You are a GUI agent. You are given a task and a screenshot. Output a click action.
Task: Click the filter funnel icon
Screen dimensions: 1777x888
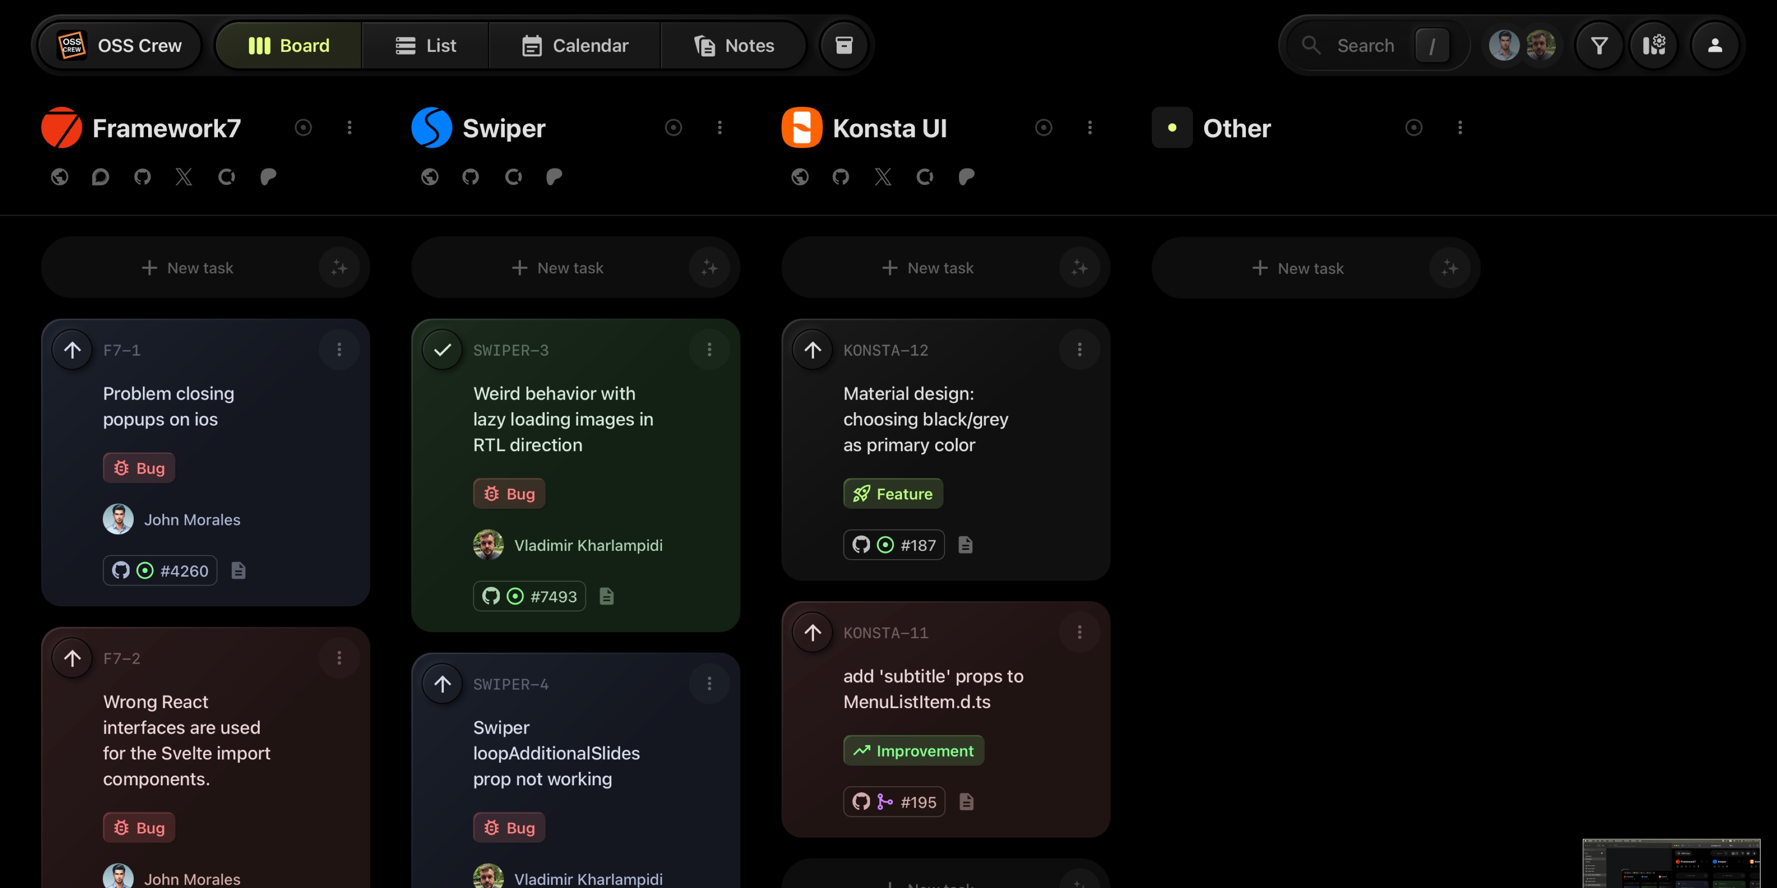click(x=1599, y=45)
